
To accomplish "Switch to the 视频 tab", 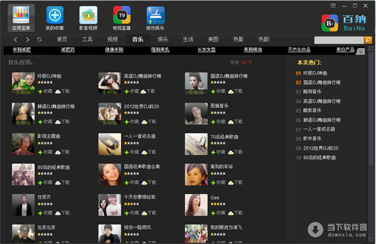I will click(x=112, y=39).
